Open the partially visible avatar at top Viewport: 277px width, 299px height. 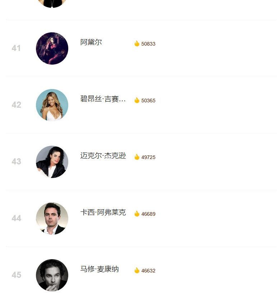click(x=52, y=4)
